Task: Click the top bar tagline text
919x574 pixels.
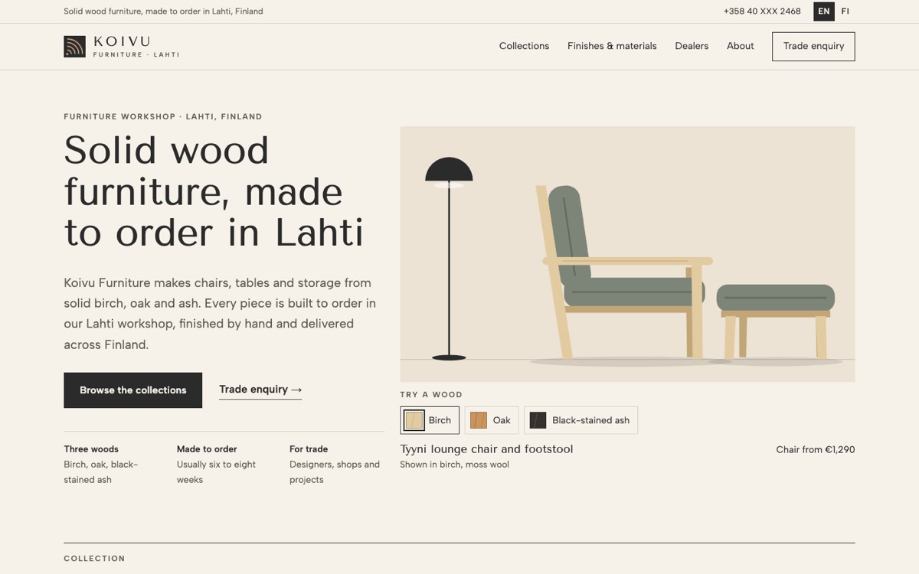Action: (x=163, y=11)
